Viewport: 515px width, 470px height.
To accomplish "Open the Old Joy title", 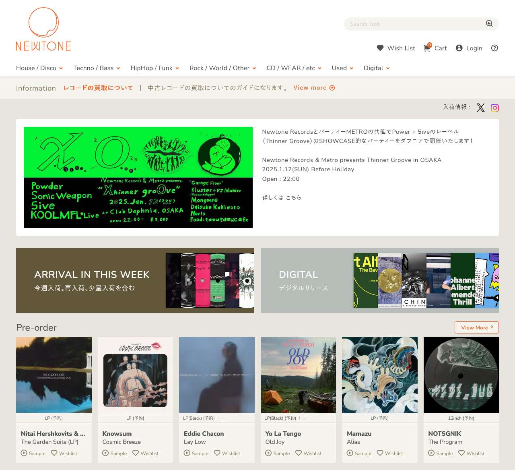I will click(x=275, y=442).
